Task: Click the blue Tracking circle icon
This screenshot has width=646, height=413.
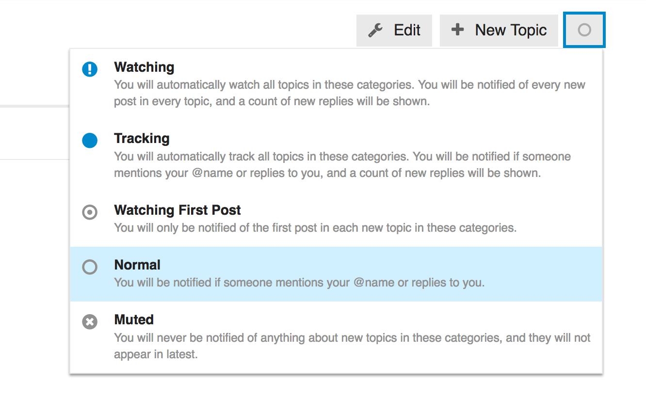Action: pos(90,141)
